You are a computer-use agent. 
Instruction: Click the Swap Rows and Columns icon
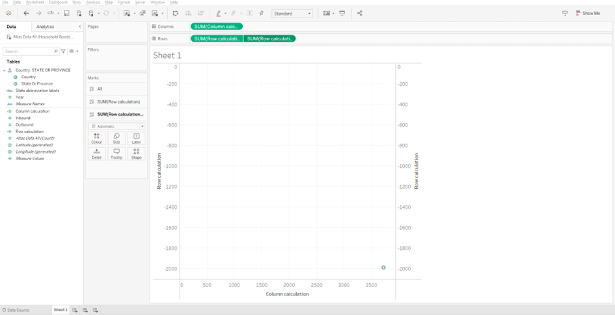click(175, 13)
